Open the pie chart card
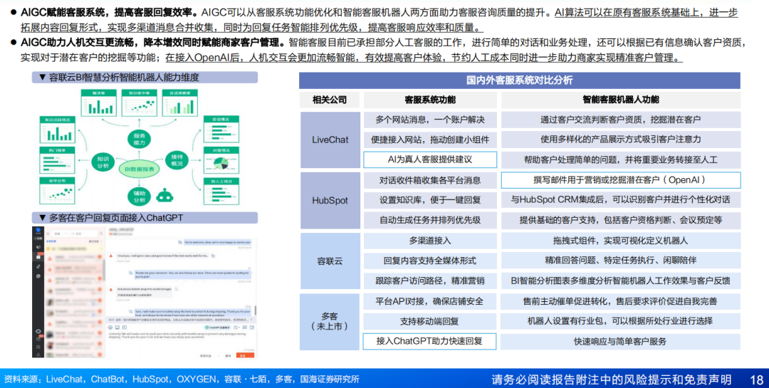Viewport: 769px width, 388px height. [x=221, y=160]
